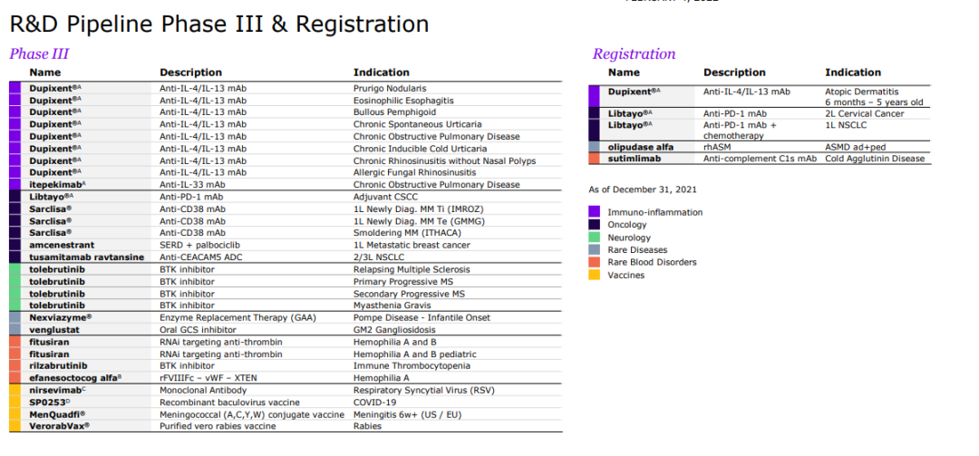Click 'Bullous Pemphigoid' indication cell

[393, 112]
